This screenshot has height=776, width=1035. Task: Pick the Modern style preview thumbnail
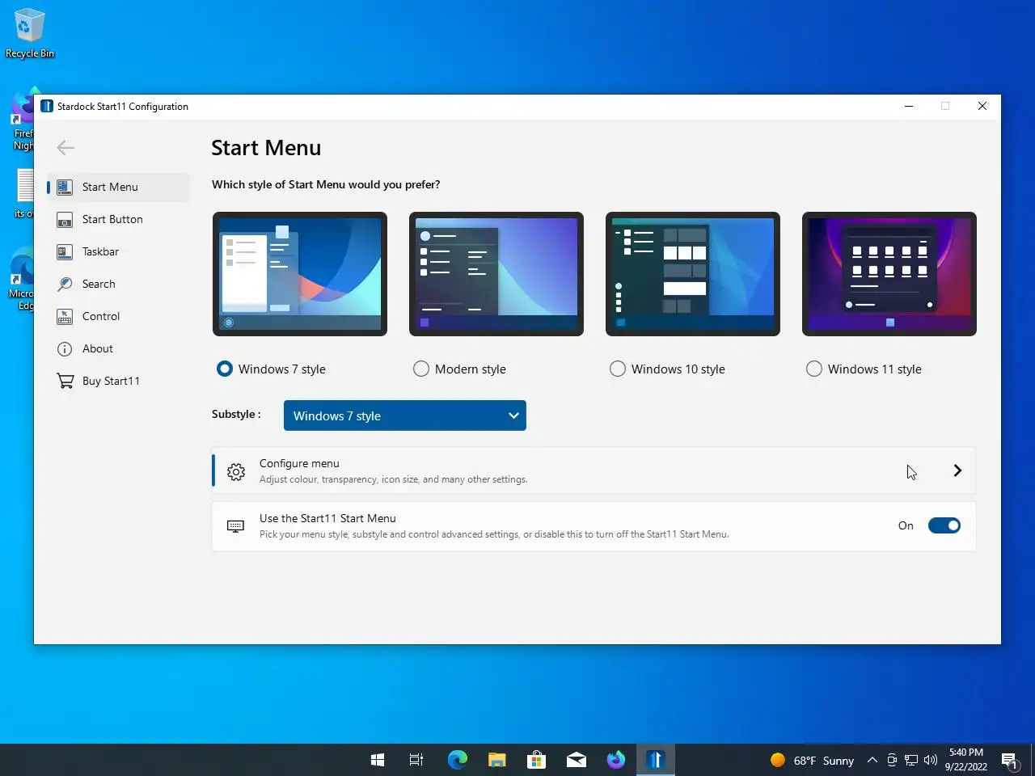tap(496, 274)
